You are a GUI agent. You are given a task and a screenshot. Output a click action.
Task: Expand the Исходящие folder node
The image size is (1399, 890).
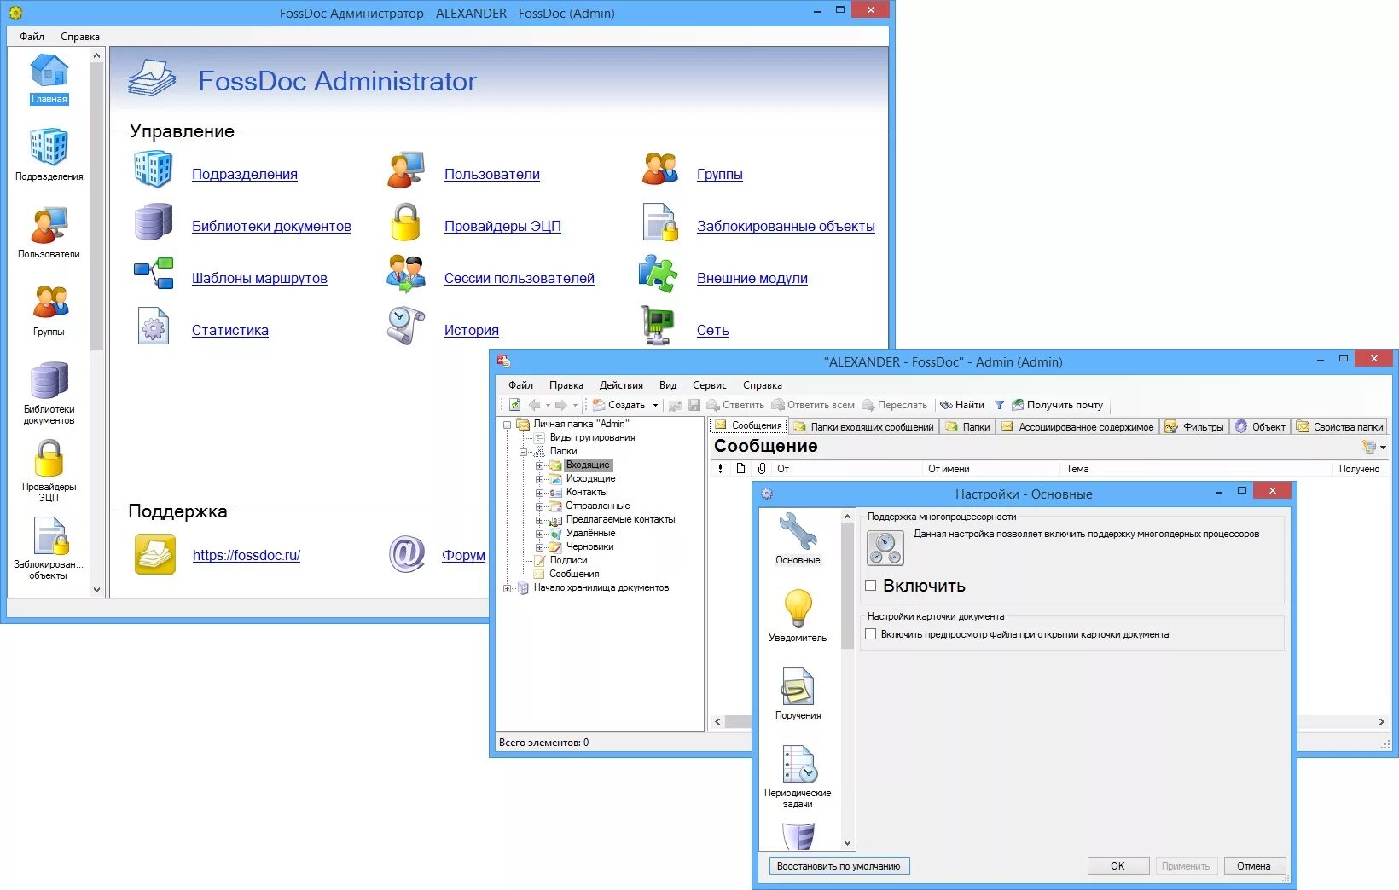click(539, 479)
